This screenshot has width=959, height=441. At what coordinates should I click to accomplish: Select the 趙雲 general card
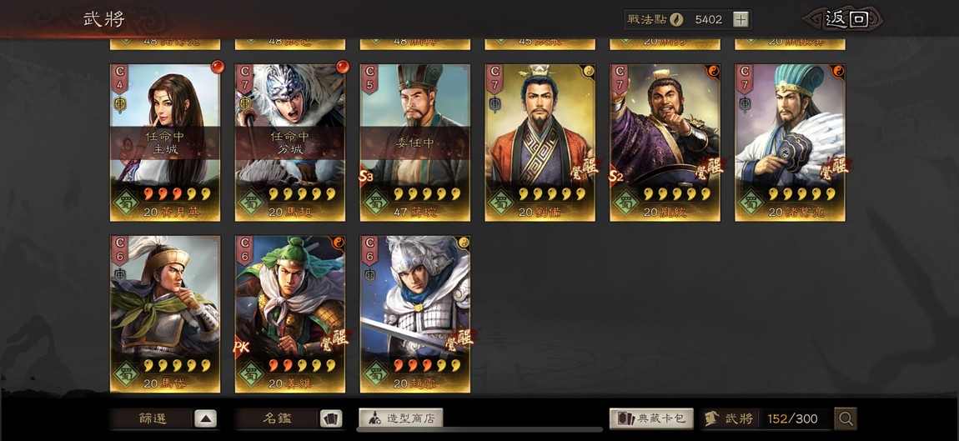click(x=414, y=313)
